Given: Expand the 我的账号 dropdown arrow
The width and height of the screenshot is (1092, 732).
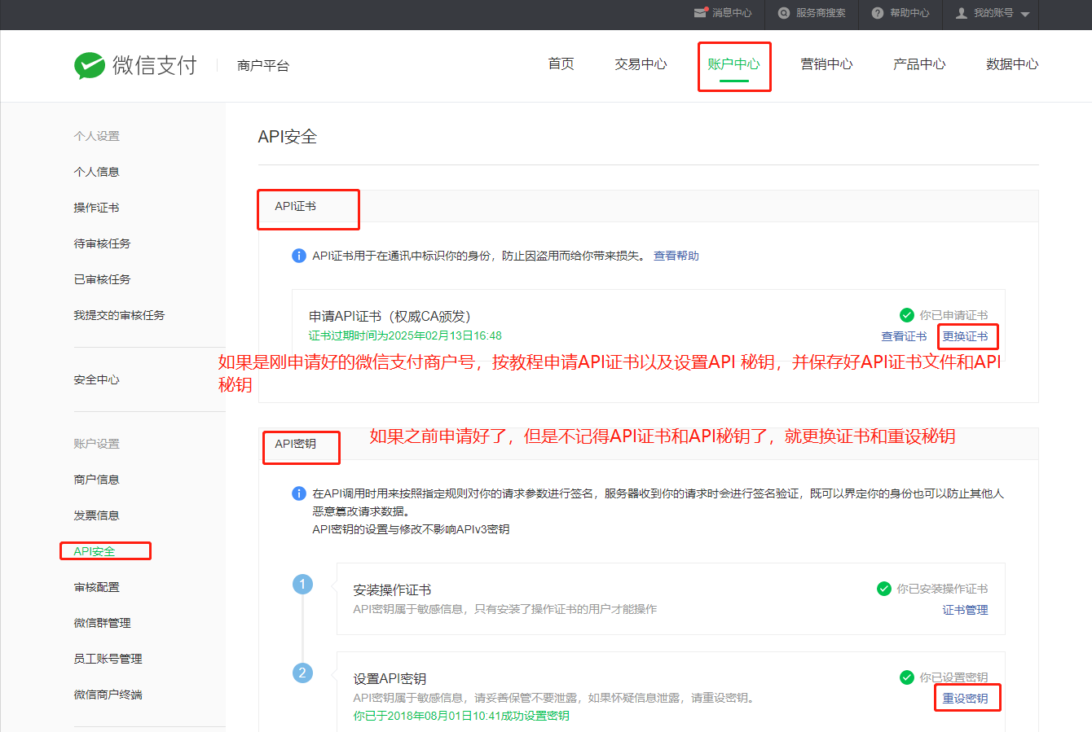Looking at the screenshot, I should tap(1025, 14).
